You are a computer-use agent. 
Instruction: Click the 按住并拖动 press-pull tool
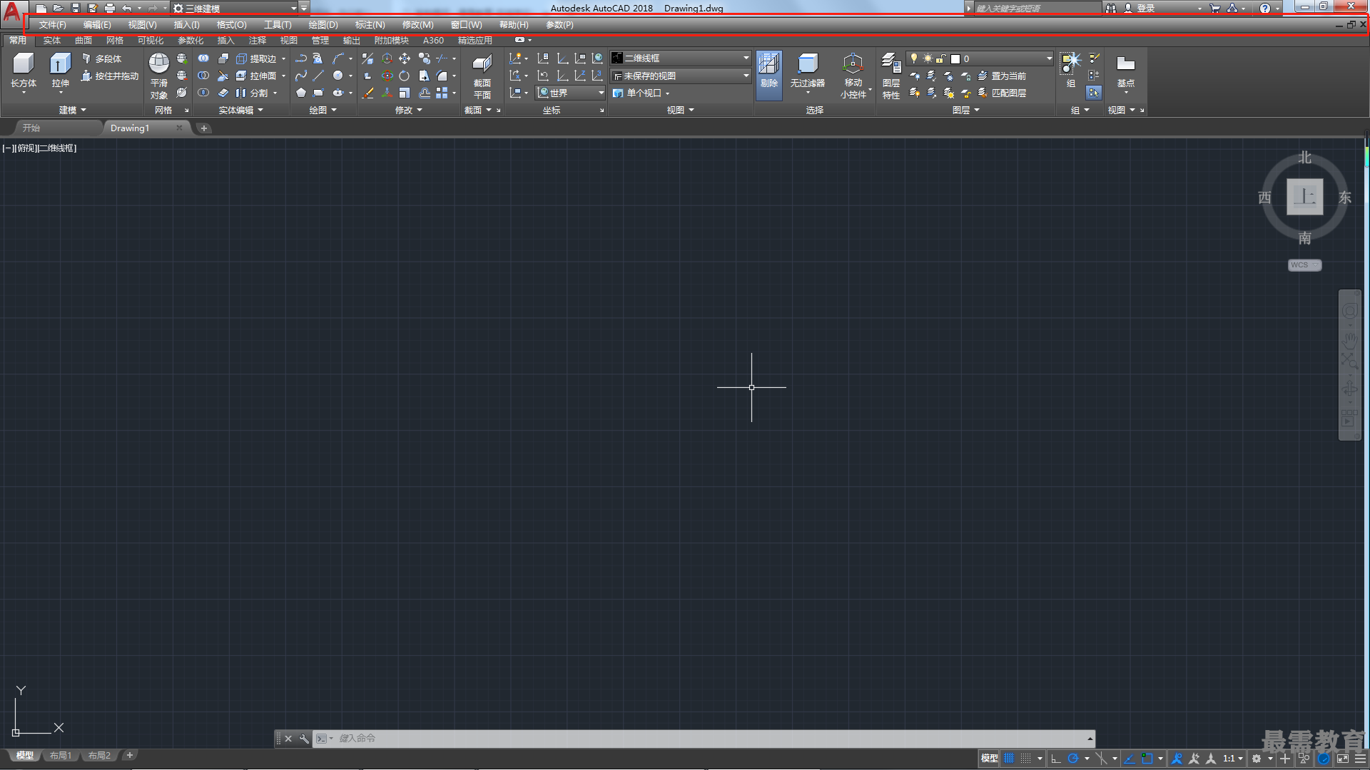110,76
